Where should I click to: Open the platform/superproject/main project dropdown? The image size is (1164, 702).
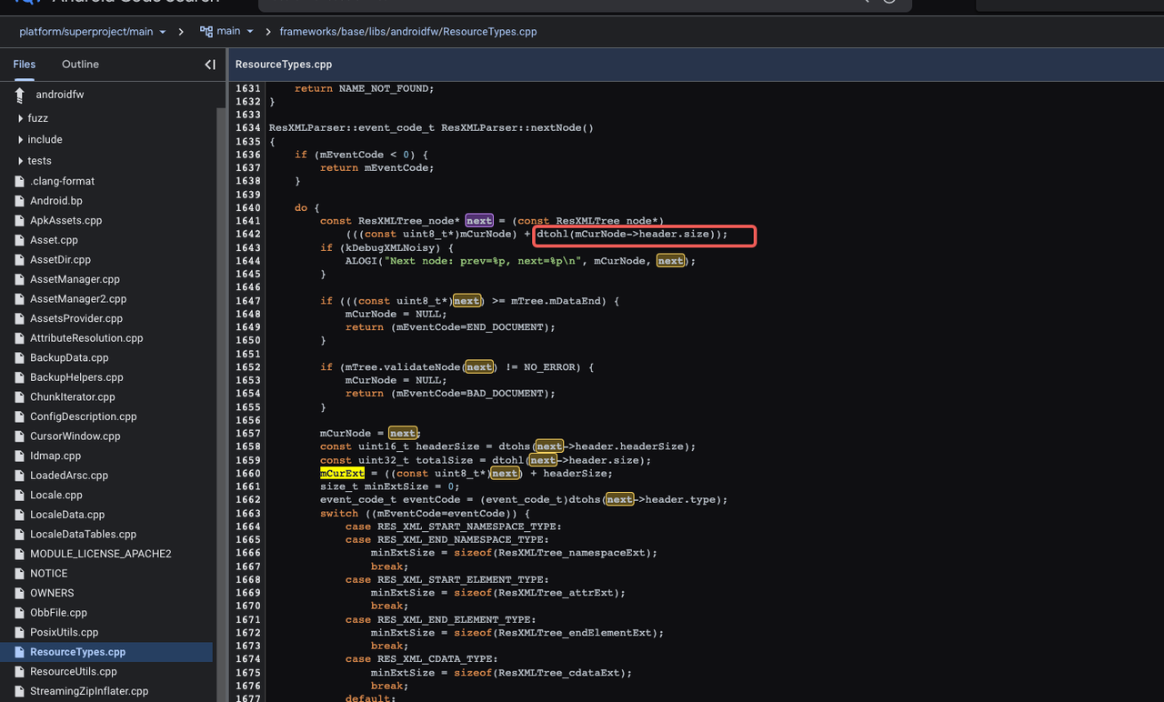tap(93, 32)
